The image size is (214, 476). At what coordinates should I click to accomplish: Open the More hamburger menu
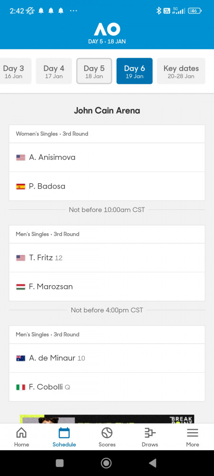tap(193, 433)
